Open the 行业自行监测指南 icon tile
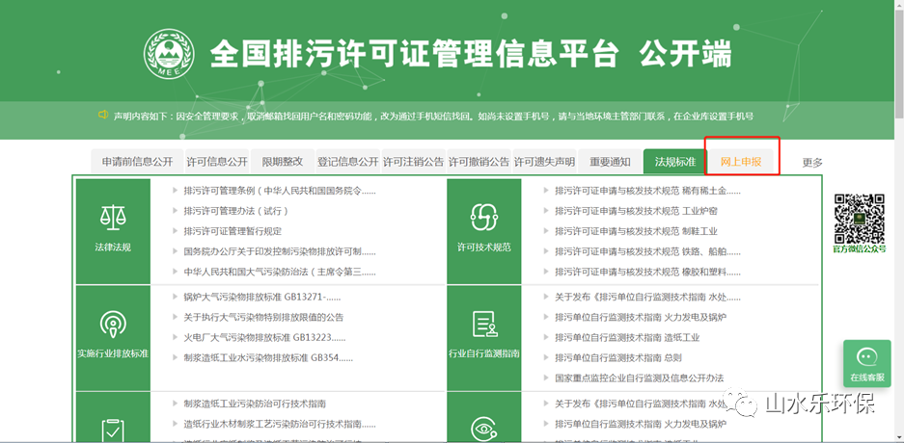Screen dimensions: 904x443 click(484, 338)
